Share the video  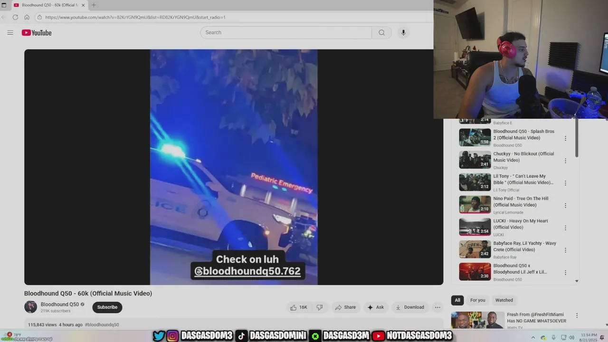click(x=345, y=307)
